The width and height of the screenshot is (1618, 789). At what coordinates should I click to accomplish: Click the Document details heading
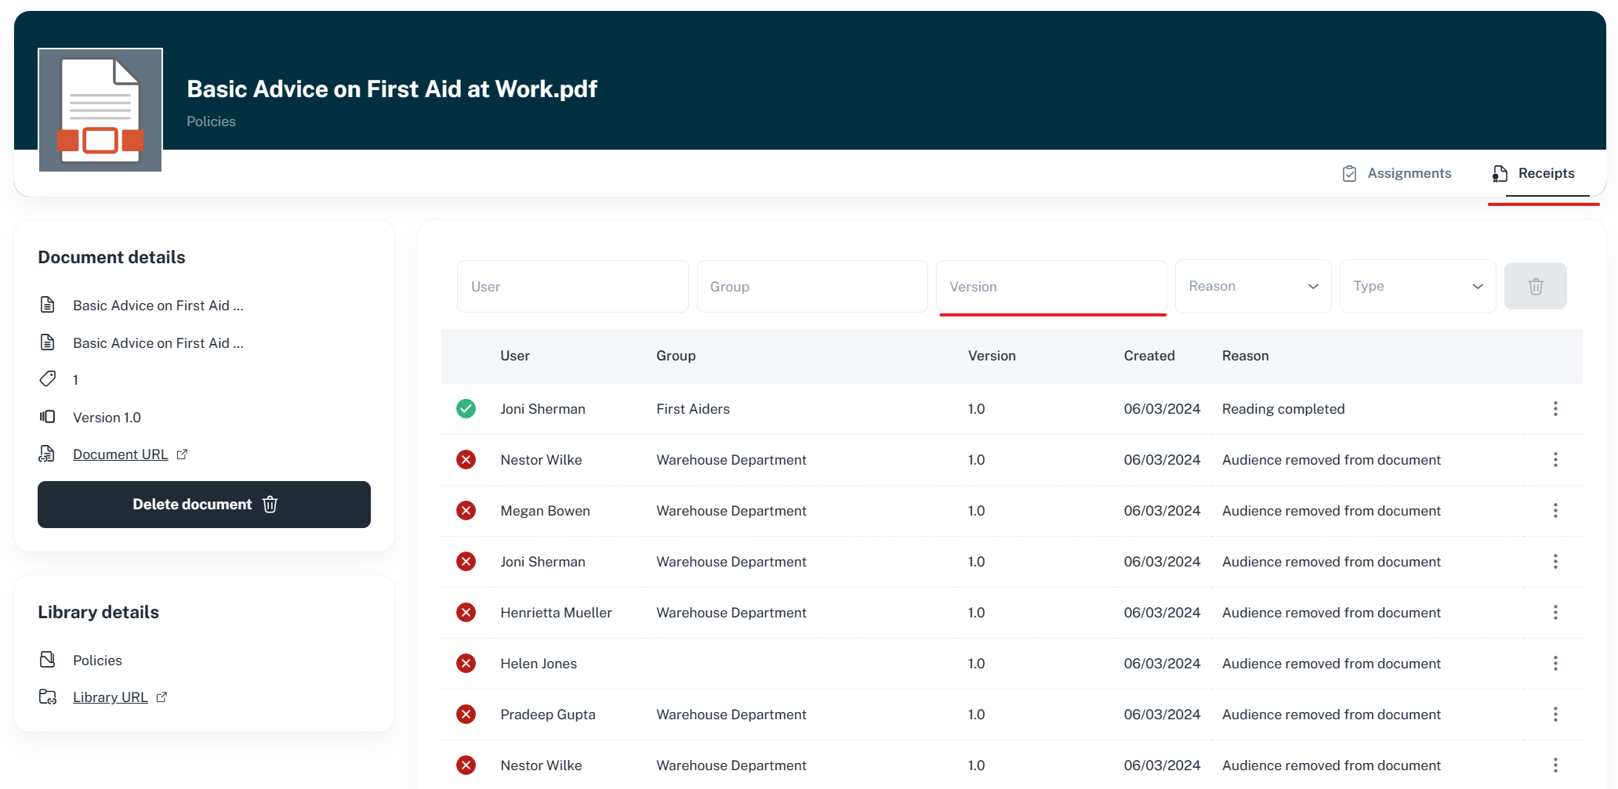(111, 257)
